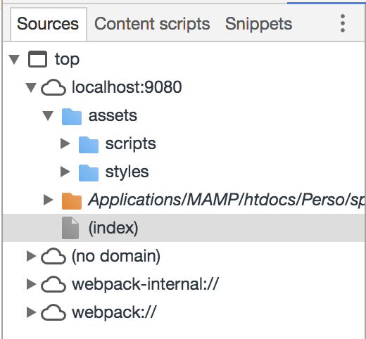Switch to the Snippets tab
366x339 pixels.
[258, 24]
